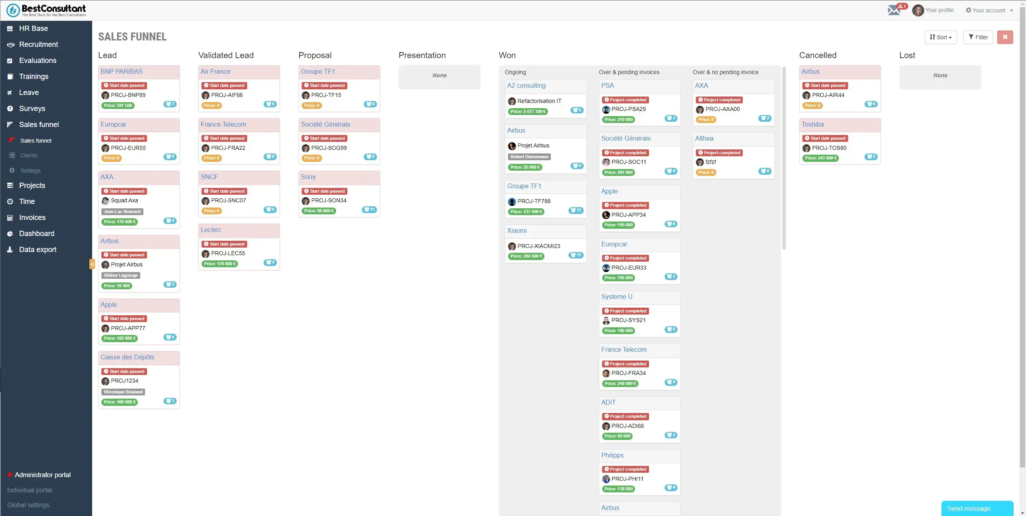Click team count badge on PROJ-XIAOMI23 card
Image resolution: width=1026 pixels, height=516 pixels.
point(576,255)
